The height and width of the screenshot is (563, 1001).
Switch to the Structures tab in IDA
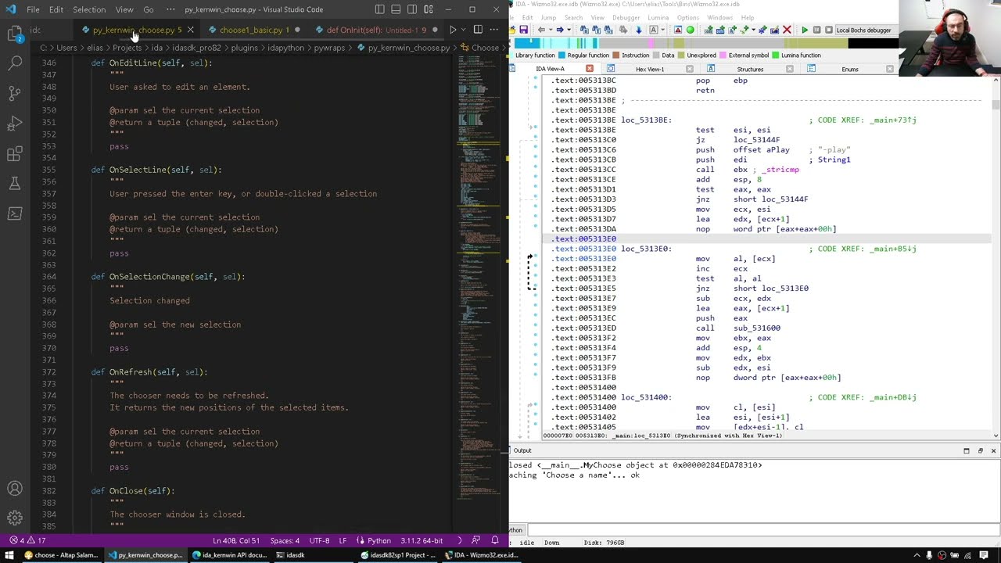click(x=750, y=69)
